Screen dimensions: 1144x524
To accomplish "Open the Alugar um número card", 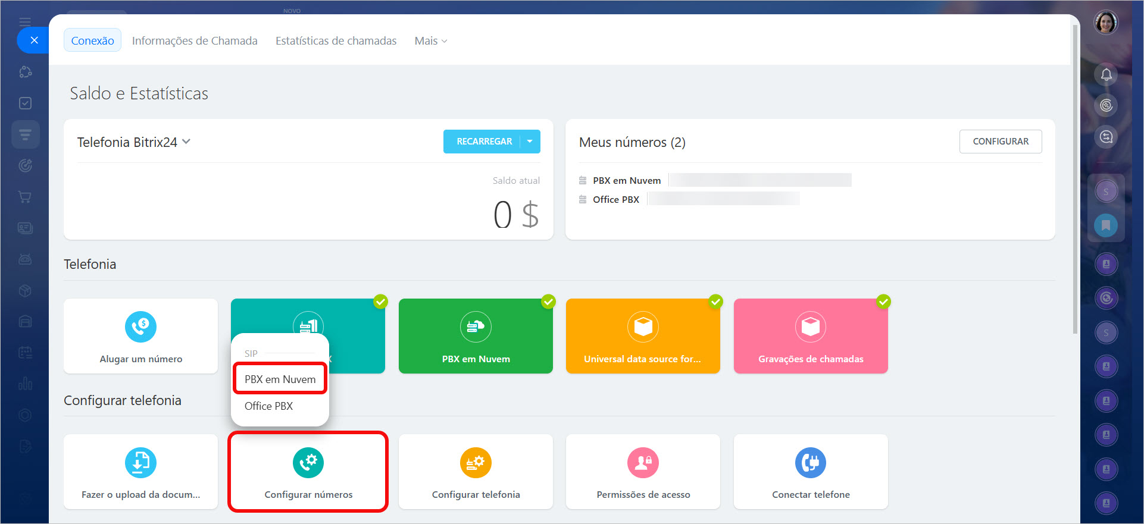I will [x=140, y=336].
